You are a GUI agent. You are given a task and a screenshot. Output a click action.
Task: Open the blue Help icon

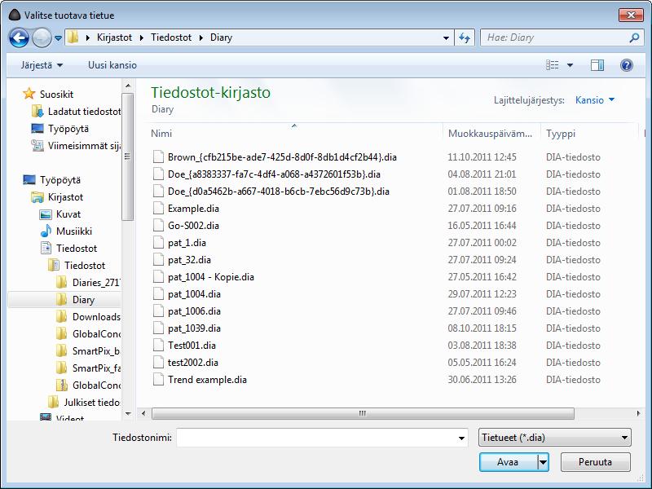coord(626,65)
